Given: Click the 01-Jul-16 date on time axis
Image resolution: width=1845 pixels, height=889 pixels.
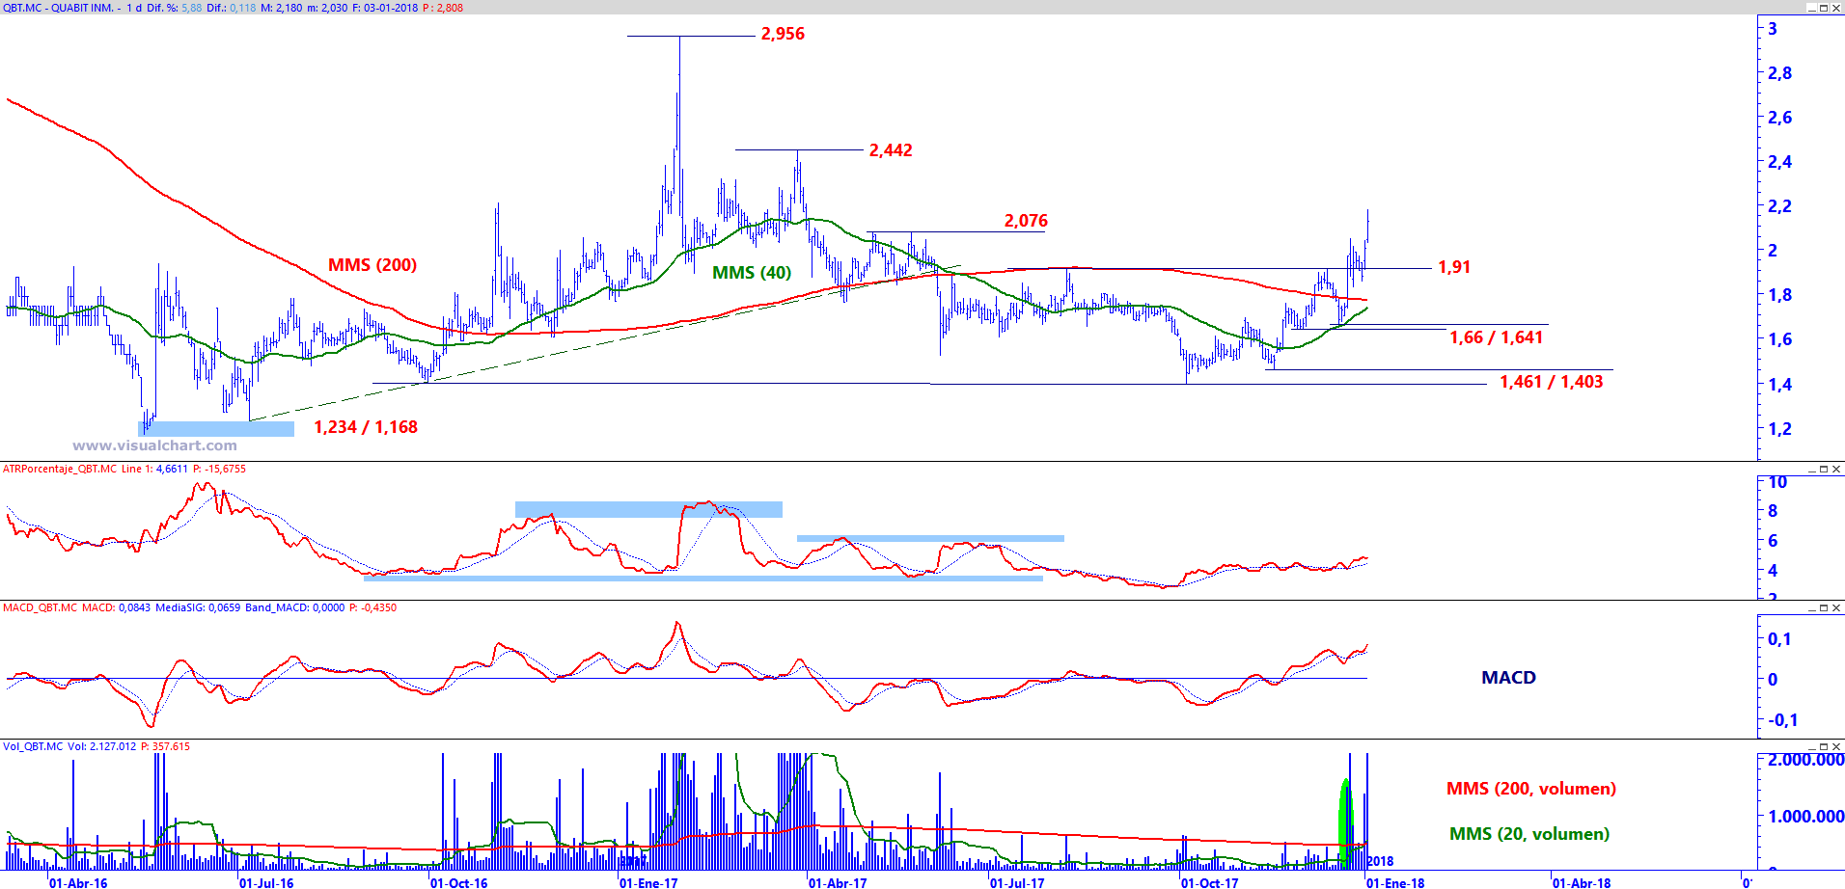Looking at the screenshot, I should coord(266,882).
